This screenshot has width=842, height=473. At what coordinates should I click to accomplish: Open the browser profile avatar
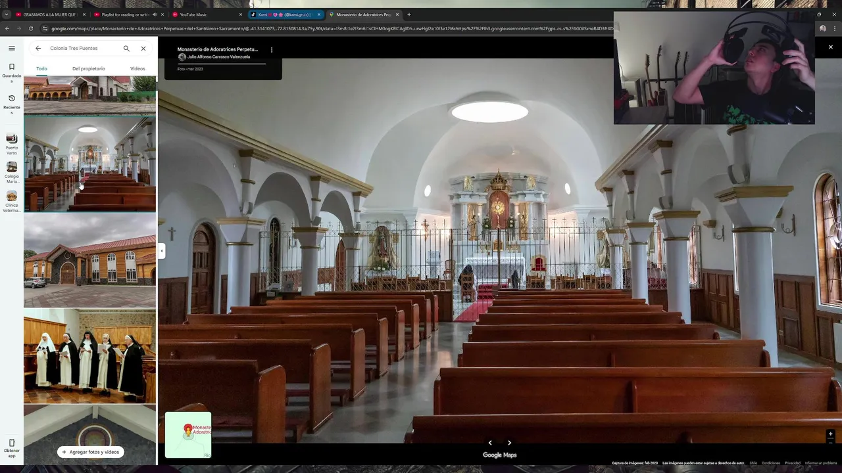point(822,28)
